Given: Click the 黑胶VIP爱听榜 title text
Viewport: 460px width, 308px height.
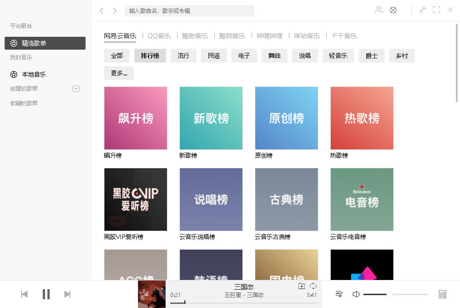Looking at the screenshot, I should tap(123, 237).
